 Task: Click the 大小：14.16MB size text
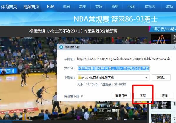(87, 84)
